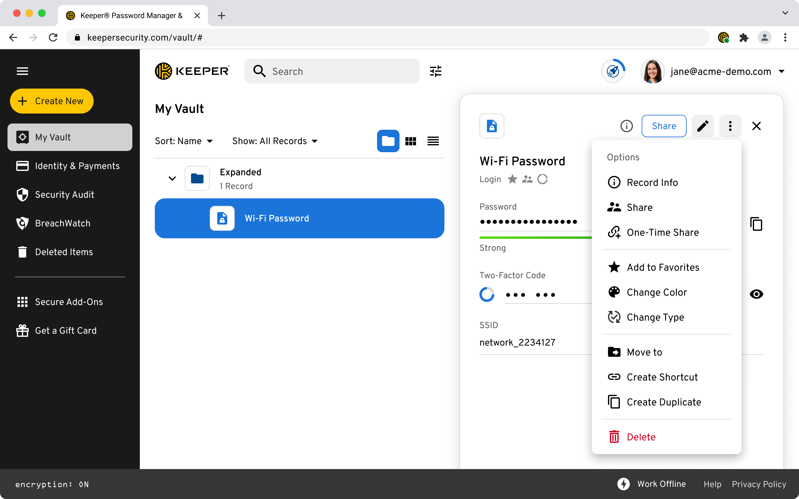This screenshot has height=499, width=799.
Task: Open the search filter settings icon
Action: (435, 71)
